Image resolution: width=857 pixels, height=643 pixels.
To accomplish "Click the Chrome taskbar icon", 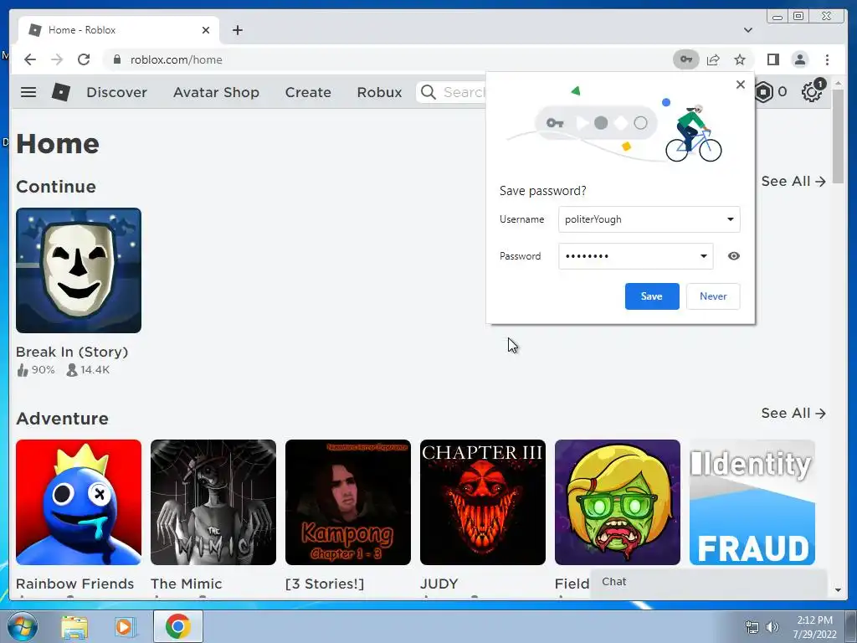I will click(x=178, y=626).
